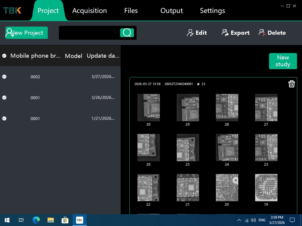Screen dimensions: 302x226
Task: Click the Export project icon
Action: click(x=225, y=33)
